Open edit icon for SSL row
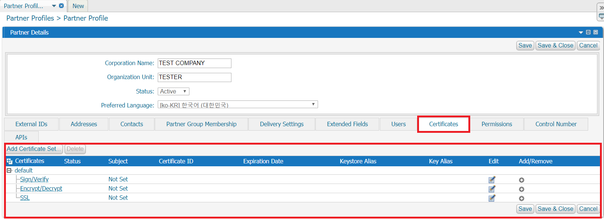 click(x=492, y=198)
